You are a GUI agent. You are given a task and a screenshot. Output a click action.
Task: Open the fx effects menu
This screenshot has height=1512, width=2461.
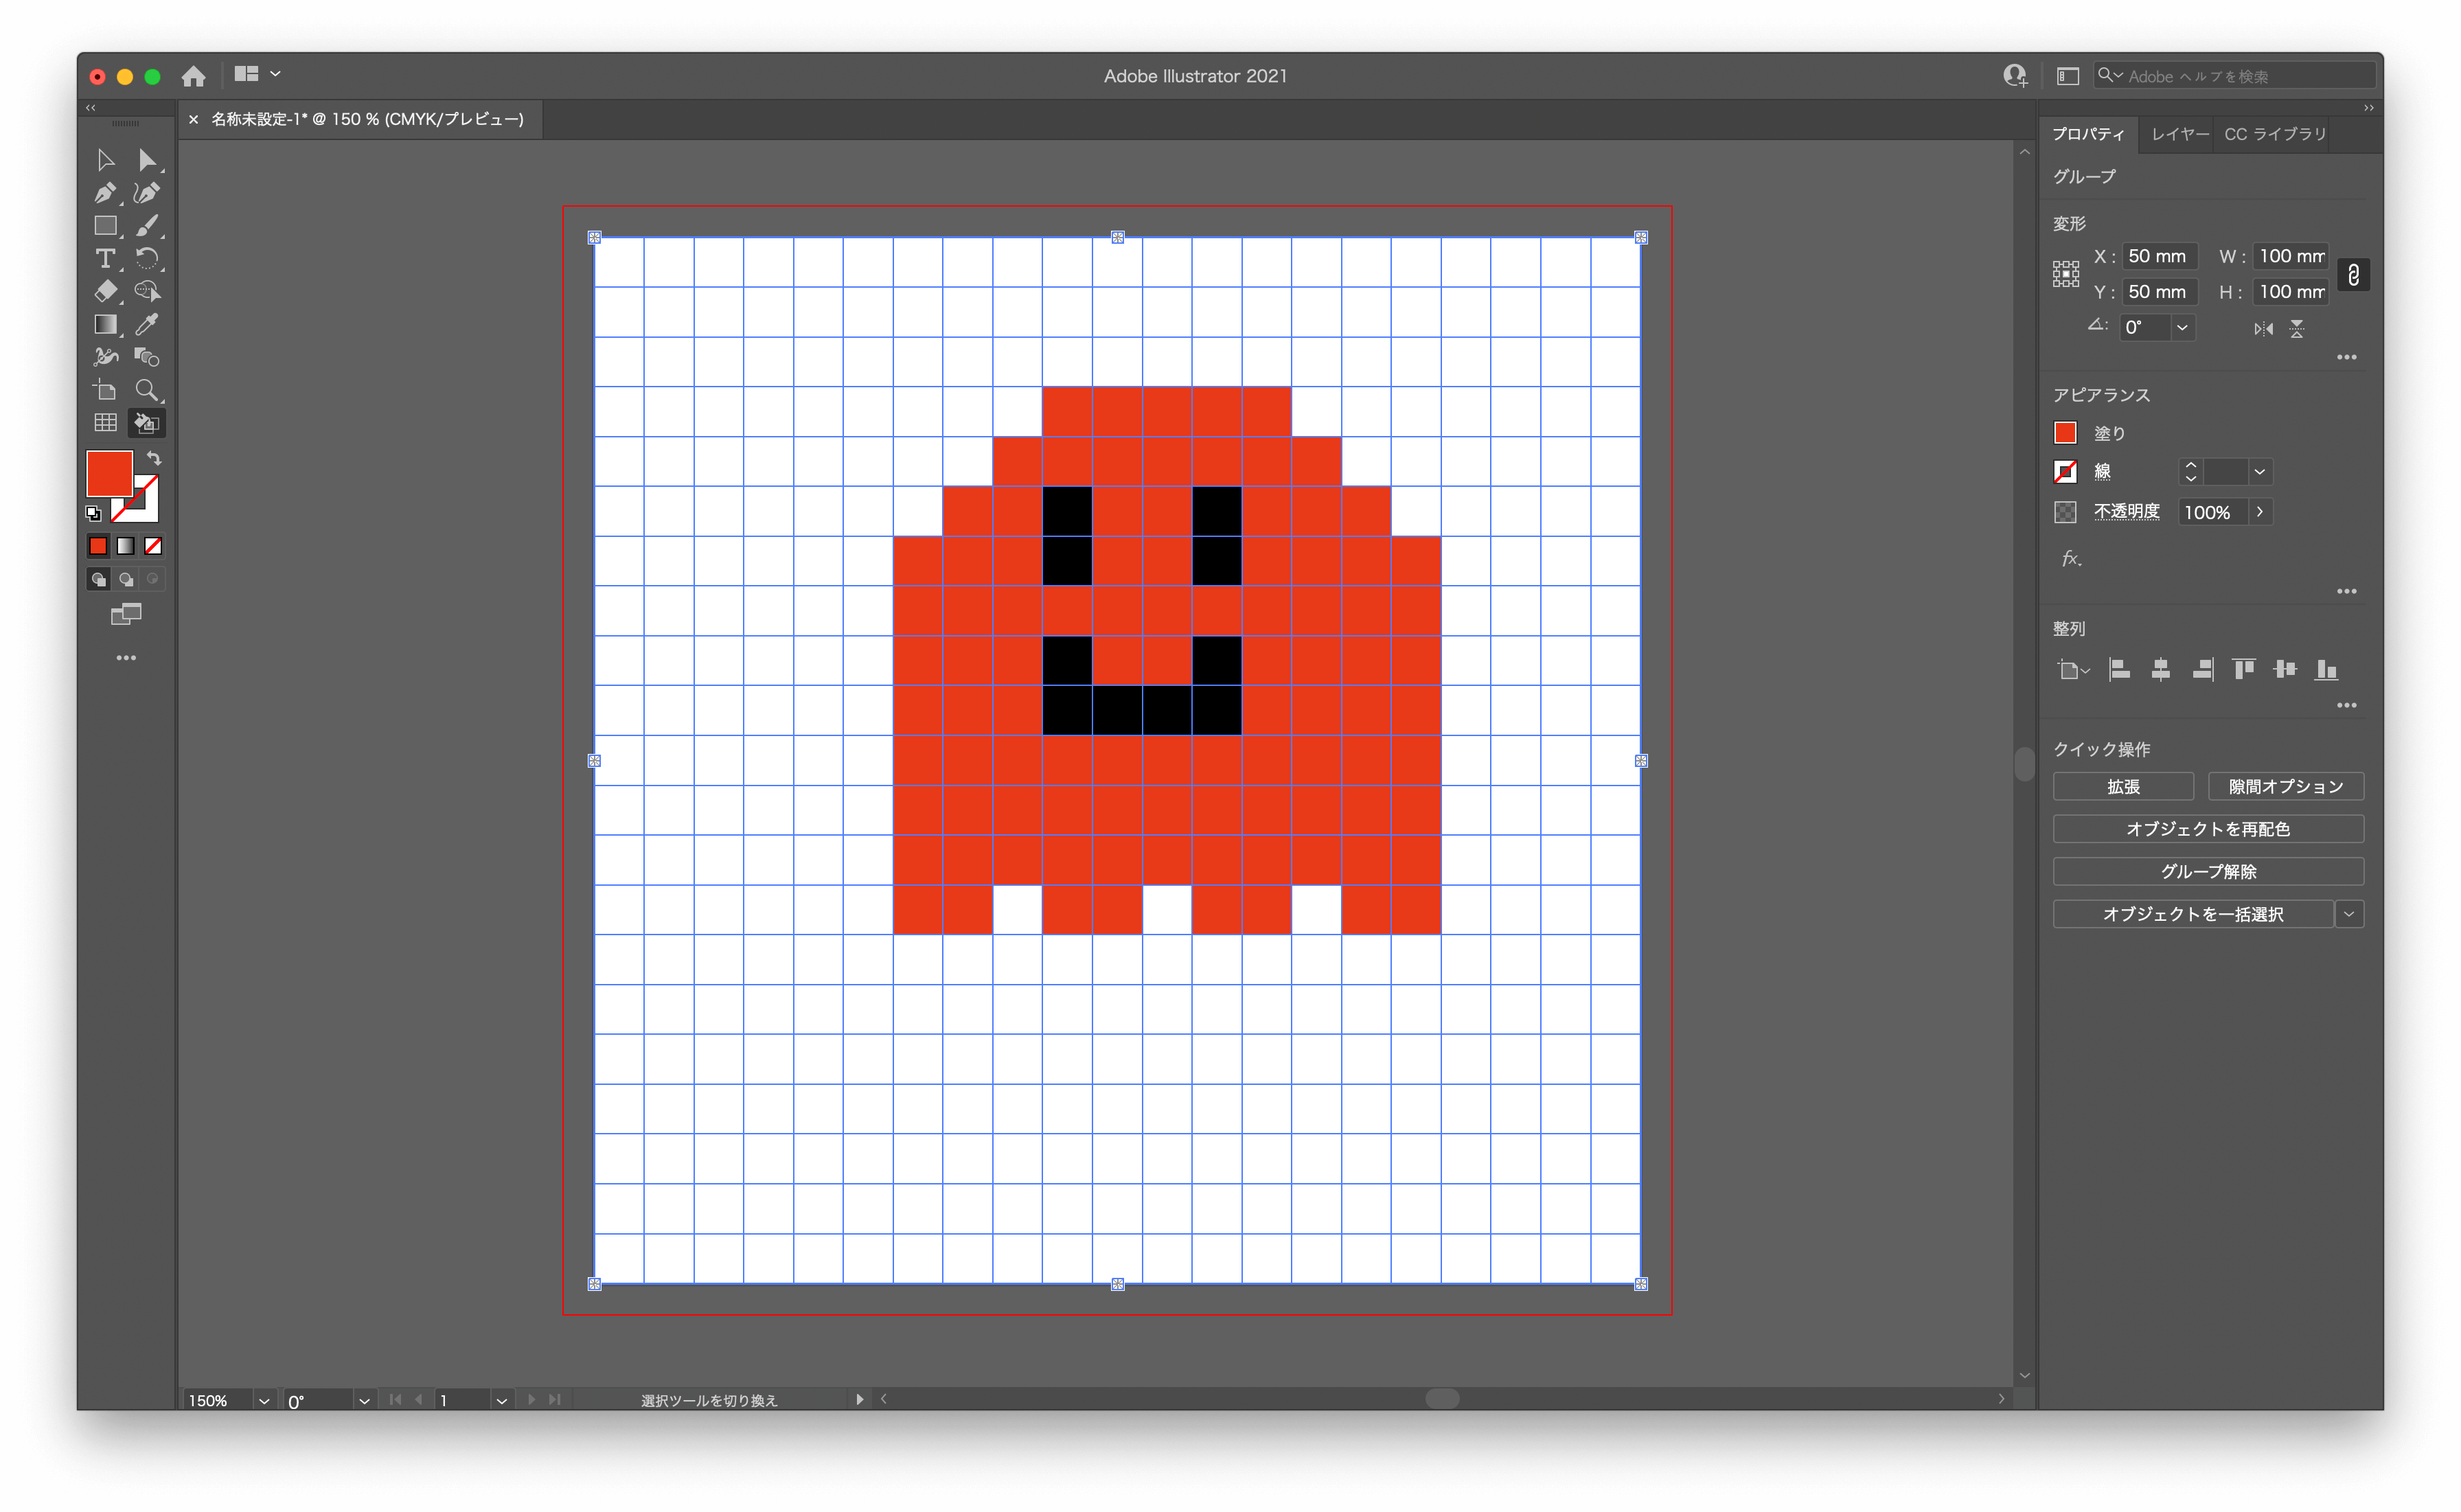2071,559
